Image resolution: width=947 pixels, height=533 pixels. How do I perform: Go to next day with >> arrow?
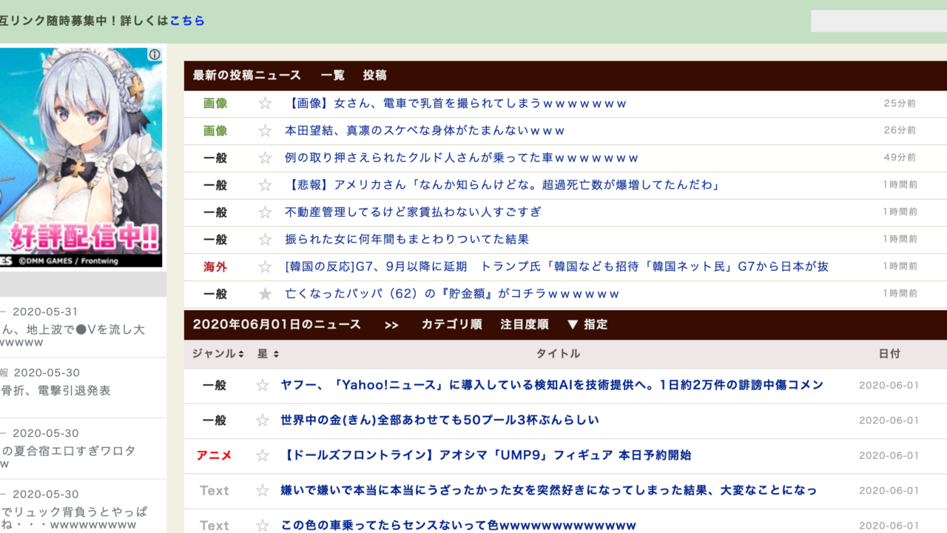point(391,325)
